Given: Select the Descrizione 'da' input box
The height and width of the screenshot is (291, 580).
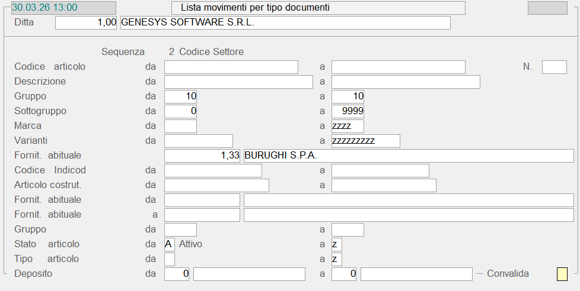Looking at the screenshot, I should click(238, 82).
